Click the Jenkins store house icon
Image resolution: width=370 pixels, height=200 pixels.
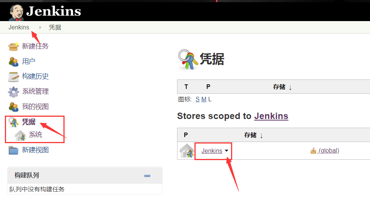[x=187, y=151]
